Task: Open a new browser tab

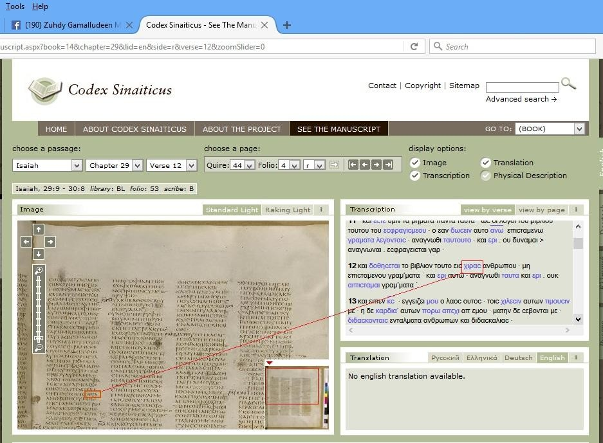Action: [286, 25]
